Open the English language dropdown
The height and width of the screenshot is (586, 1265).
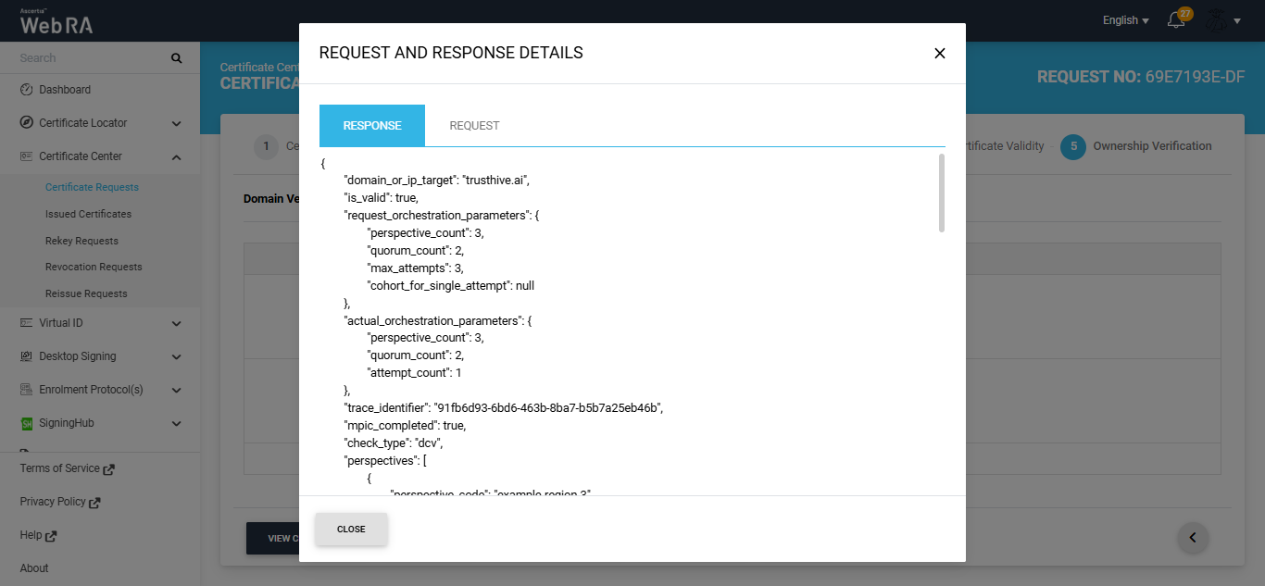click(x=1125, y=20)
